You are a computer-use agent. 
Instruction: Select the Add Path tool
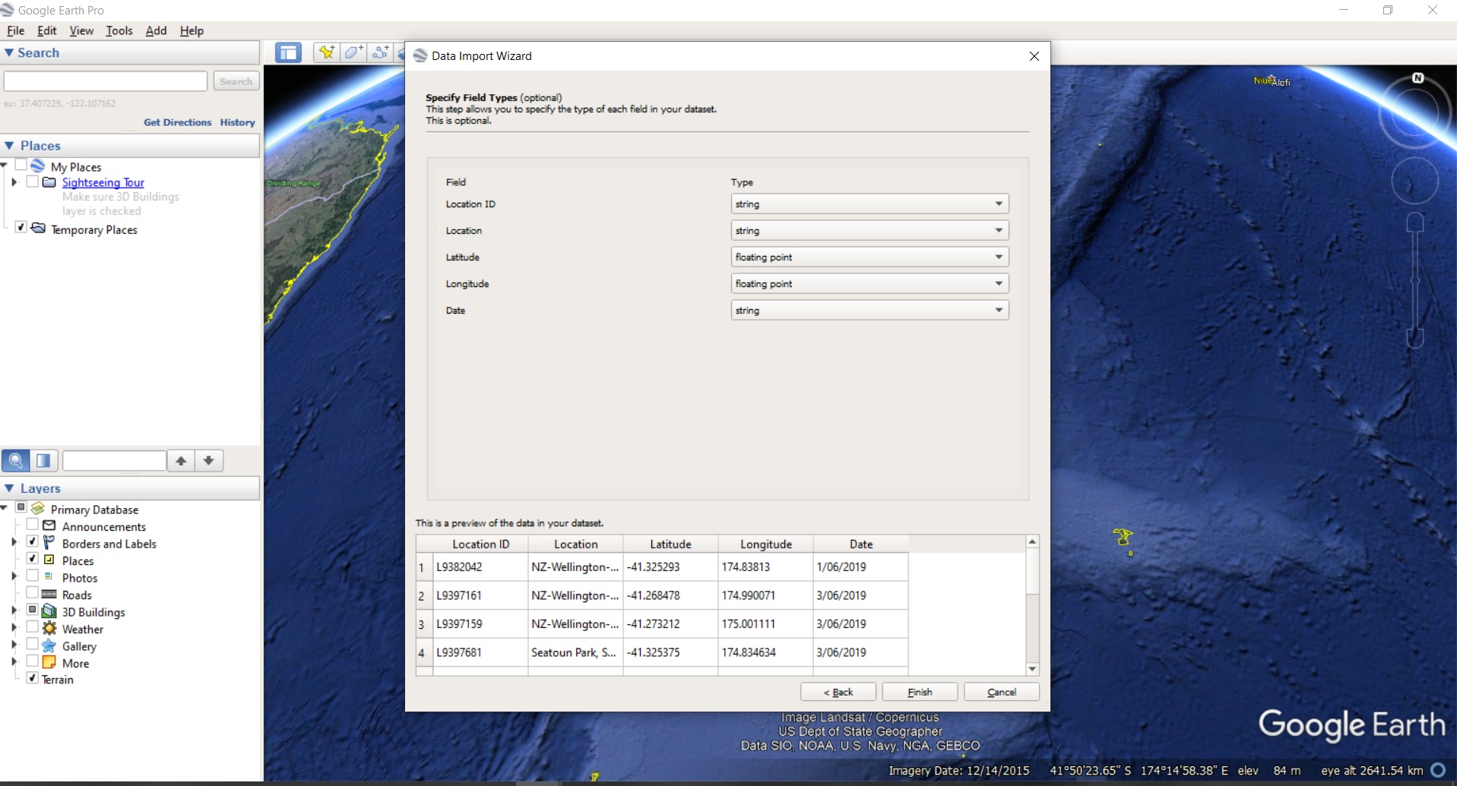tap(381, 52)
